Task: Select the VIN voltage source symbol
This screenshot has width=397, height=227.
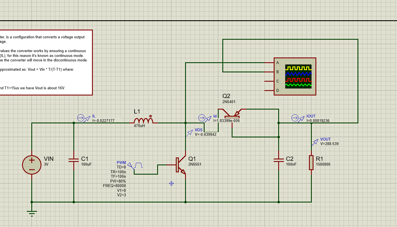Action: click(32, 165)
